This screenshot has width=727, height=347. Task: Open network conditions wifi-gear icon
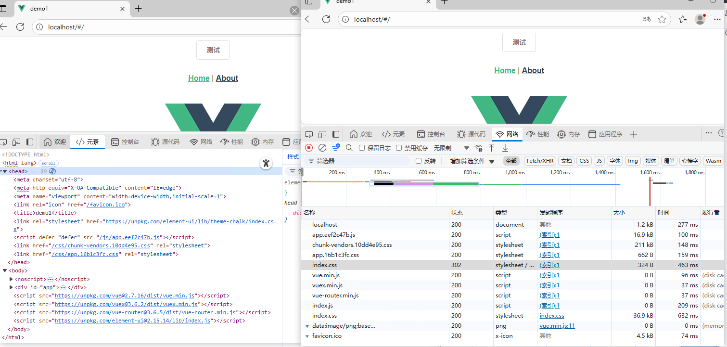coord(478,148)
